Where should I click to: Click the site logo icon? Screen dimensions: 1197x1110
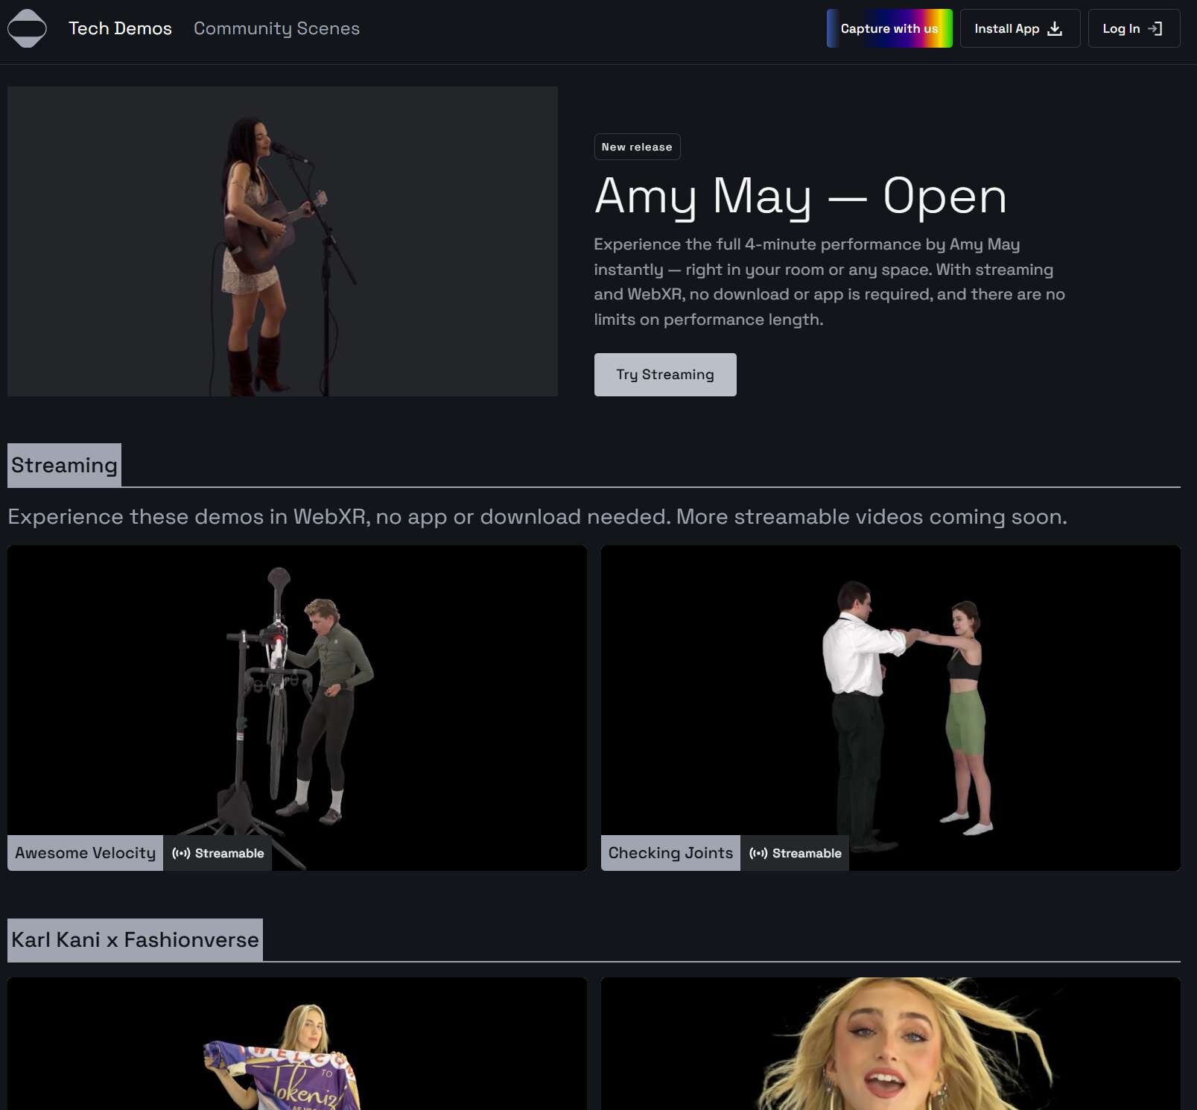[27, 28]
